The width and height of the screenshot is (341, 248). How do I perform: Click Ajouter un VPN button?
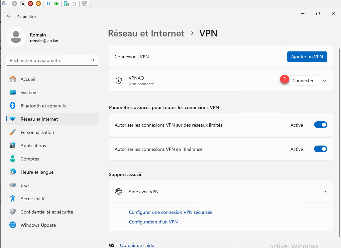pos(307,57)
